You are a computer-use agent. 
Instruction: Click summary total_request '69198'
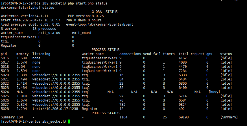183,117
